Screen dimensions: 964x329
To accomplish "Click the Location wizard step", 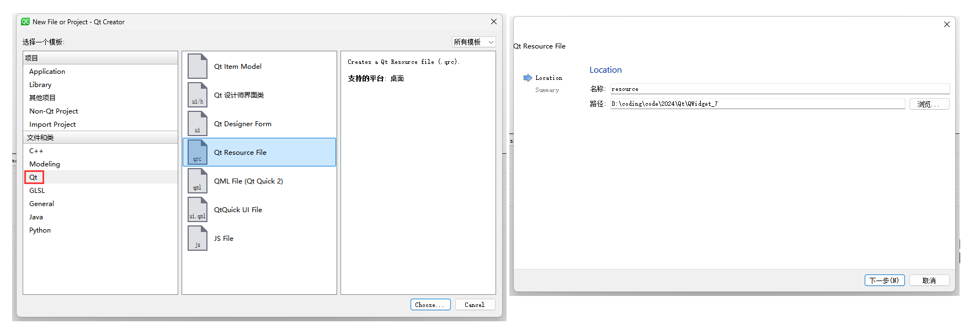I will (548, 78).
